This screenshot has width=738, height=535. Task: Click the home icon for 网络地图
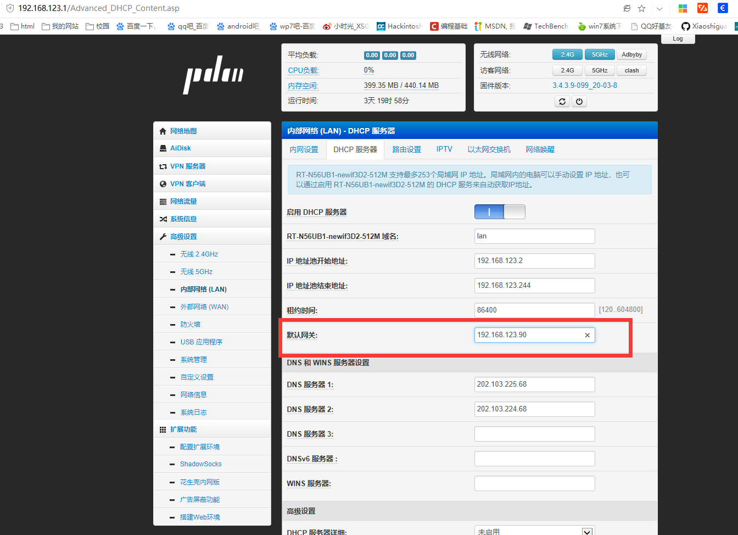tap(163, 131)
